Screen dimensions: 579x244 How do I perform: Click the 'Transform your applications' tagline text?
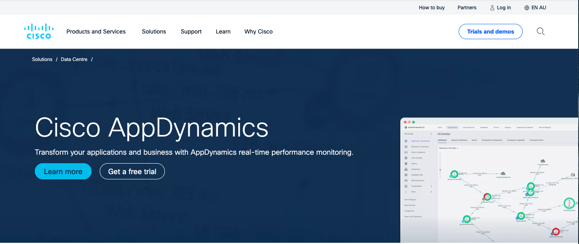(194, 152)
